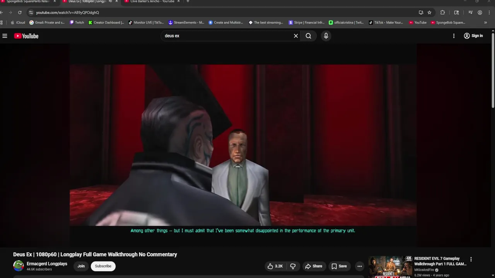This screenshot has height=278, width=495.
Task: Bookmark this page with the star
Action: [429, 12]
